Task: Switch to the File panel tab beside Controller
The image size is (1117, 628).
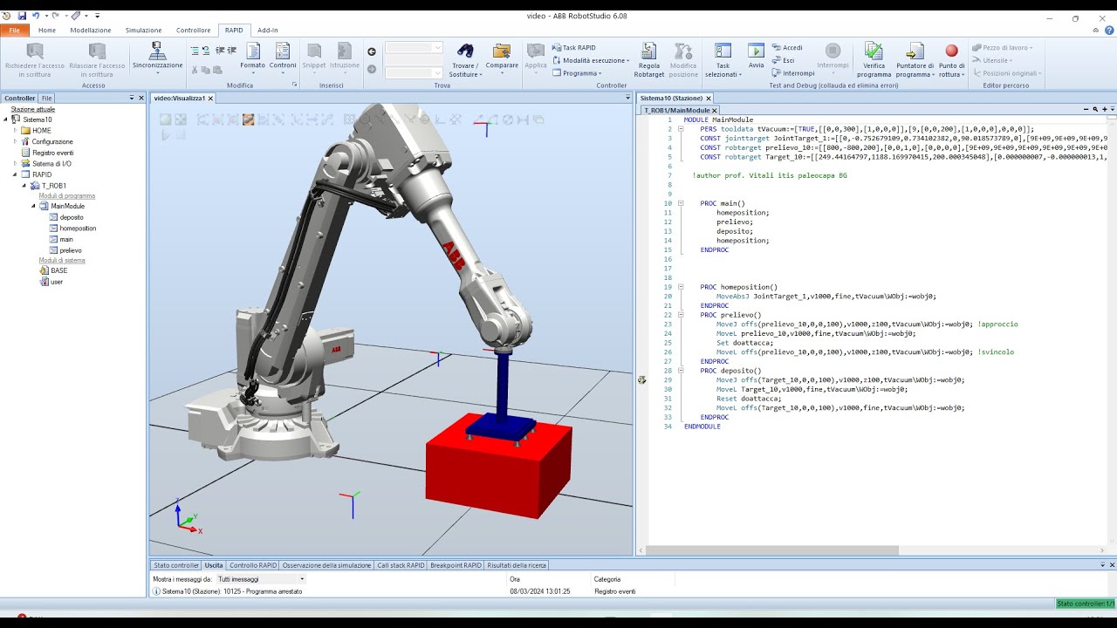Action: pos(46,98)
